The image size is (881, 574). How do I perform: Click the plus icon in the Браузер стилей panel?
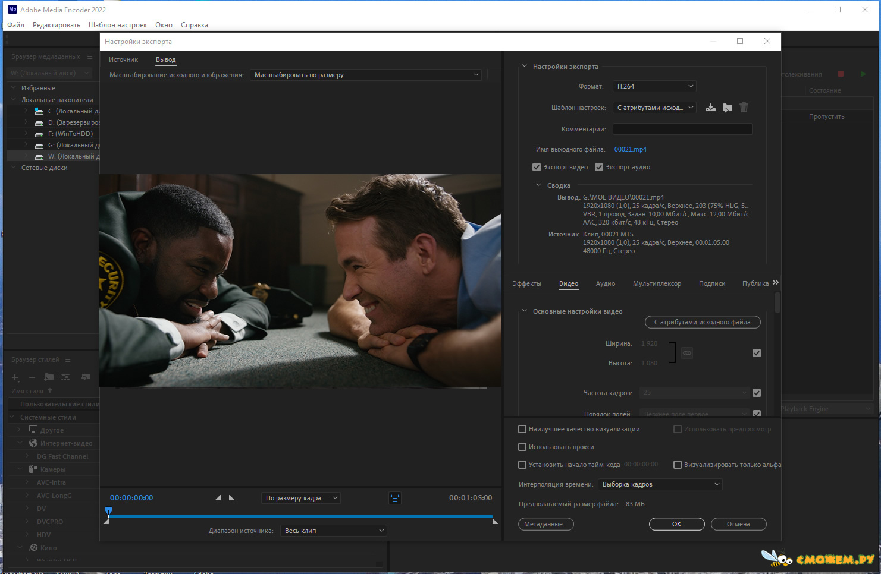pyautogui.click(x=15, y=377)
